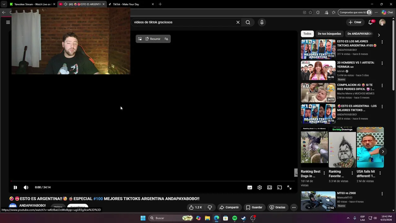Open options for USA fails hit different short

tap(380, 173)
